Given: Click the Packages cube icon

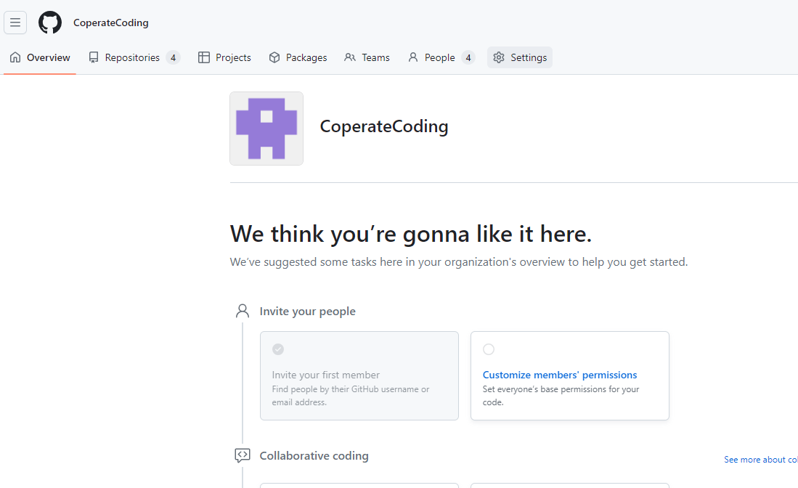Looking at the screenshot, I should click(274, 57).
